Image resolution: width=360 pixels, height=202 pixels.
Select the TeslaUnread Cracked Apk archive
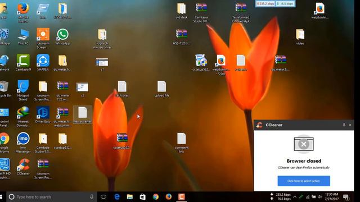(241, 12)
